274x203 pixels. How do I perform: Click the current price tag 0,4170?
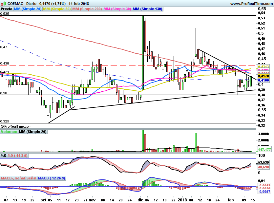[x=263, y=76]
